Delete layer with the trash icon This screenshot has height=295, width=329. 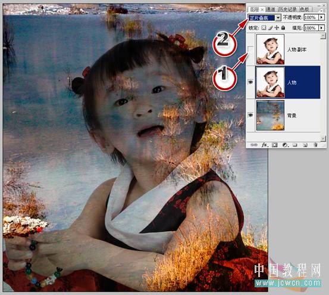tap(315, 145)
